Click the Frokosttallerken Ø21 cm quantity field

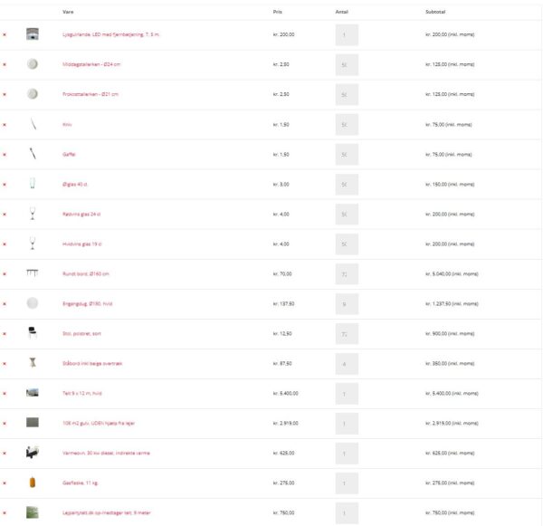pos(347,94)
